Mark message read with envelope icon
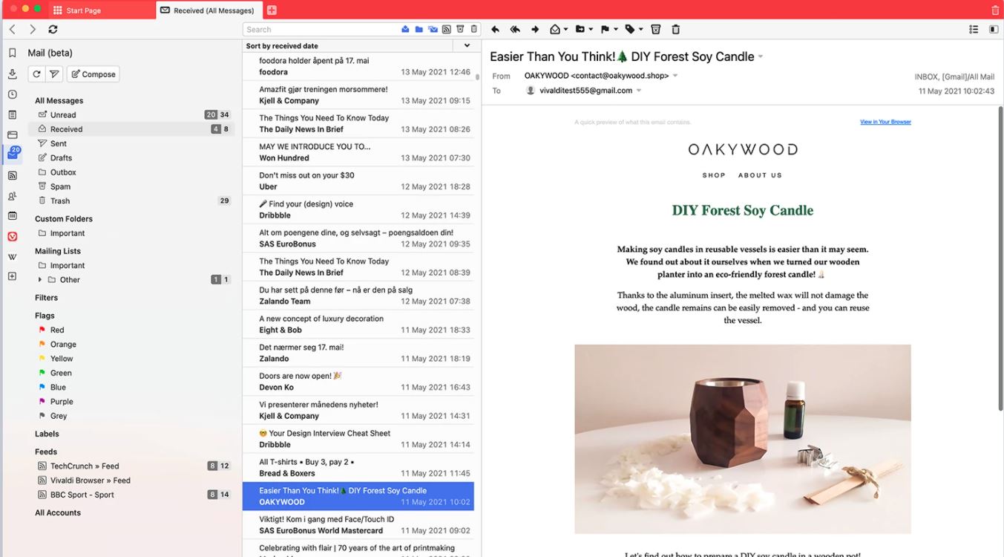Viewport: 1004px width, 557px height. click(555, 30)
